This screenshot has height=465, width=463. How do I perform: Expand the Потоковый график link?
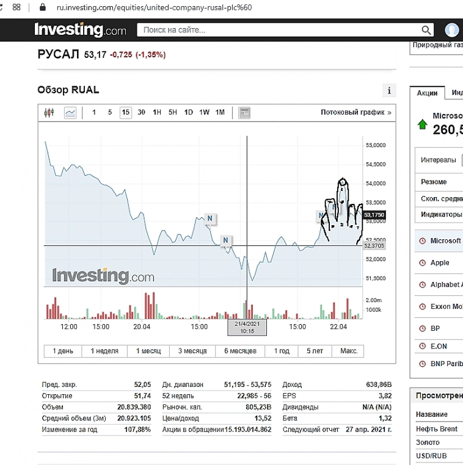(x=355, y=112)
